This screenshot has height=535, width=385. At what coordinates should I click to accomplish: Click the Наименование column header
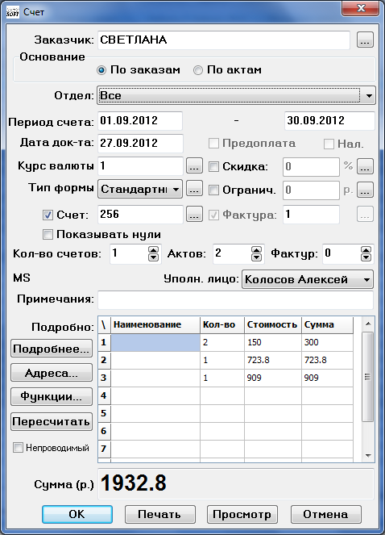[155, 324]
